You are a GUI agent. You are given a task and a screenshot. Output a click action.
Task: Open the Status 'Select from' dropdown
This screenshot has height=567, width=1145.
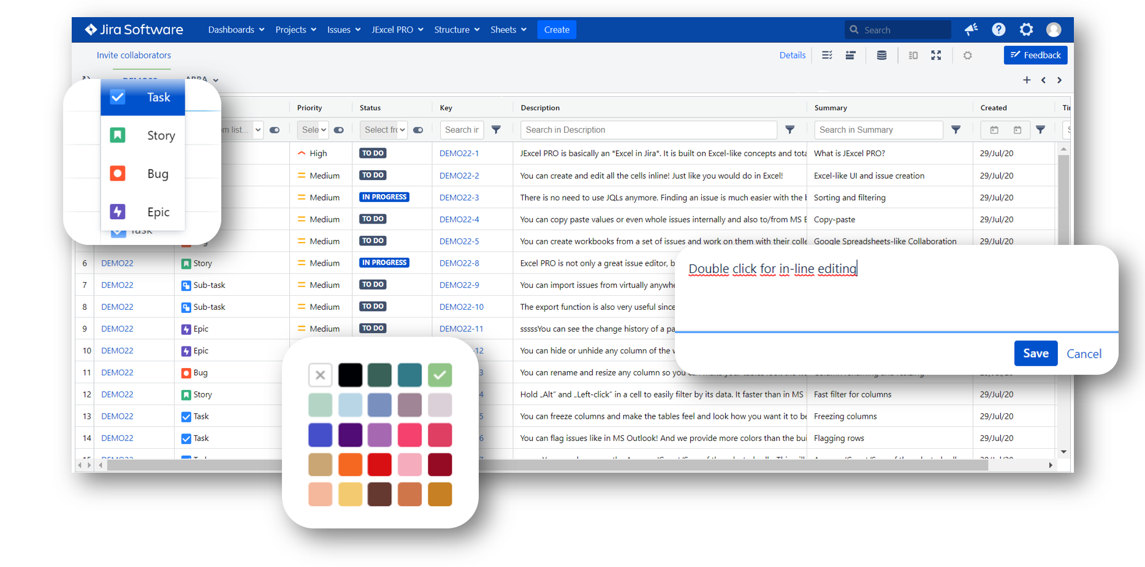pyautogui.click(x=384, y=130)
